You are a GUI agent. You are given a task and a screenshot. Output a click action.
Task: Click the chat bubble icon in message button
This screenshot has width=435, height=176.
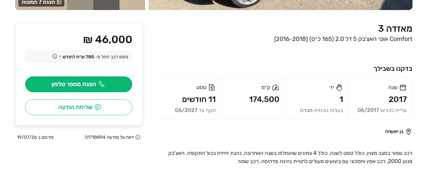tap(98, 107)
